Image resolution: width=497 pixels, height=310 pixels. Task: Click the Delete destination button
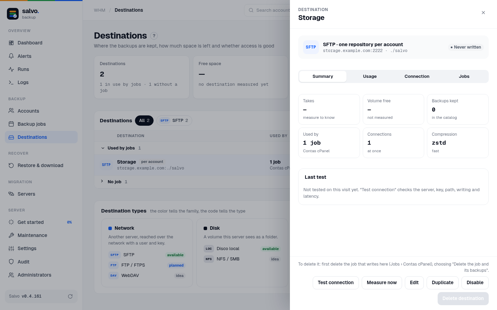coord(463,299)
